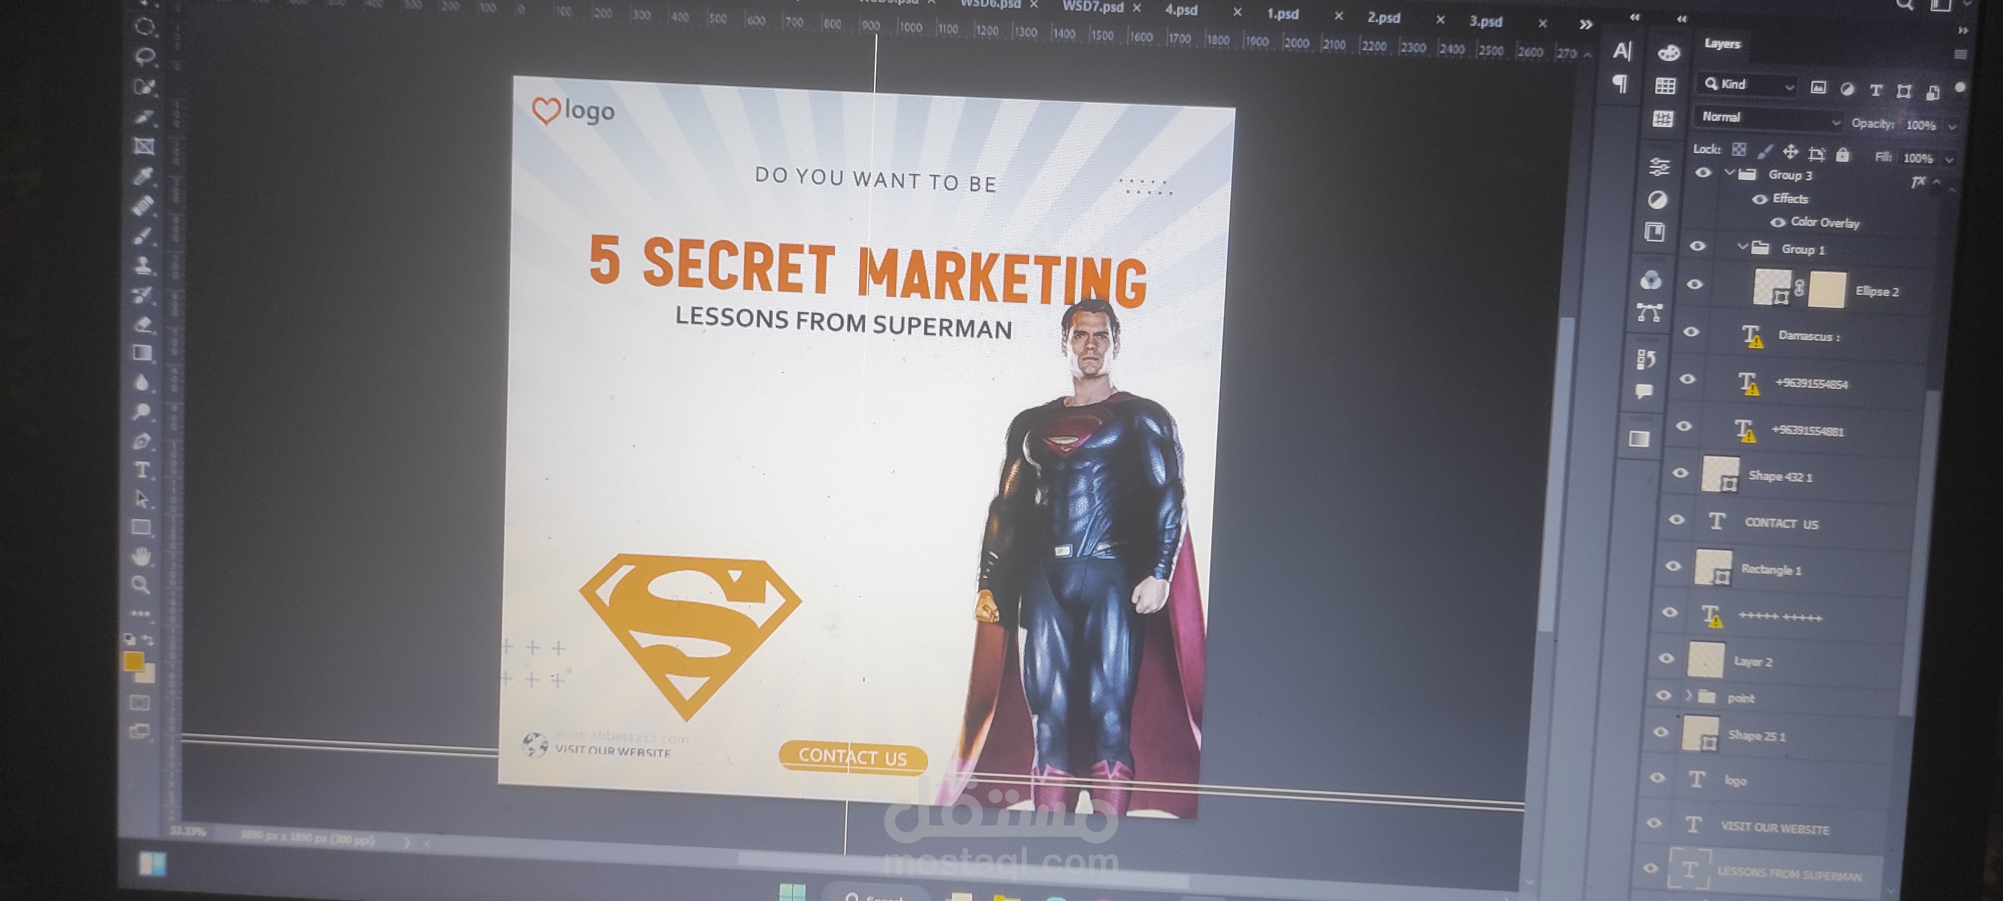Select the Layers panel tab
Image resolution: width=2003 pixels, height=901 pixels.
(1722, 44)
